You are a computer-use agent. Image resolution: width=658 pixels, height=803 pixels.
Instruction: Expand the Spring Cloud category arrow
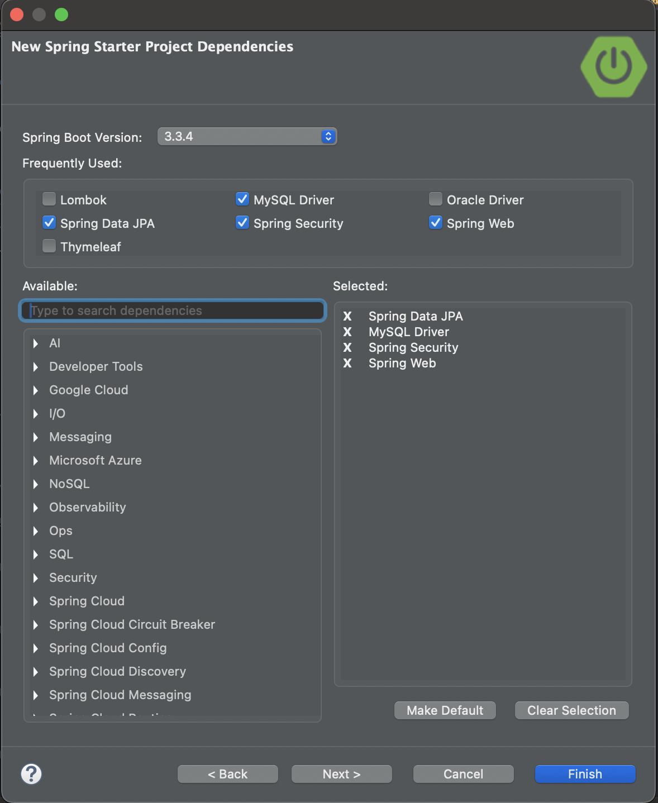coord(36,601)
